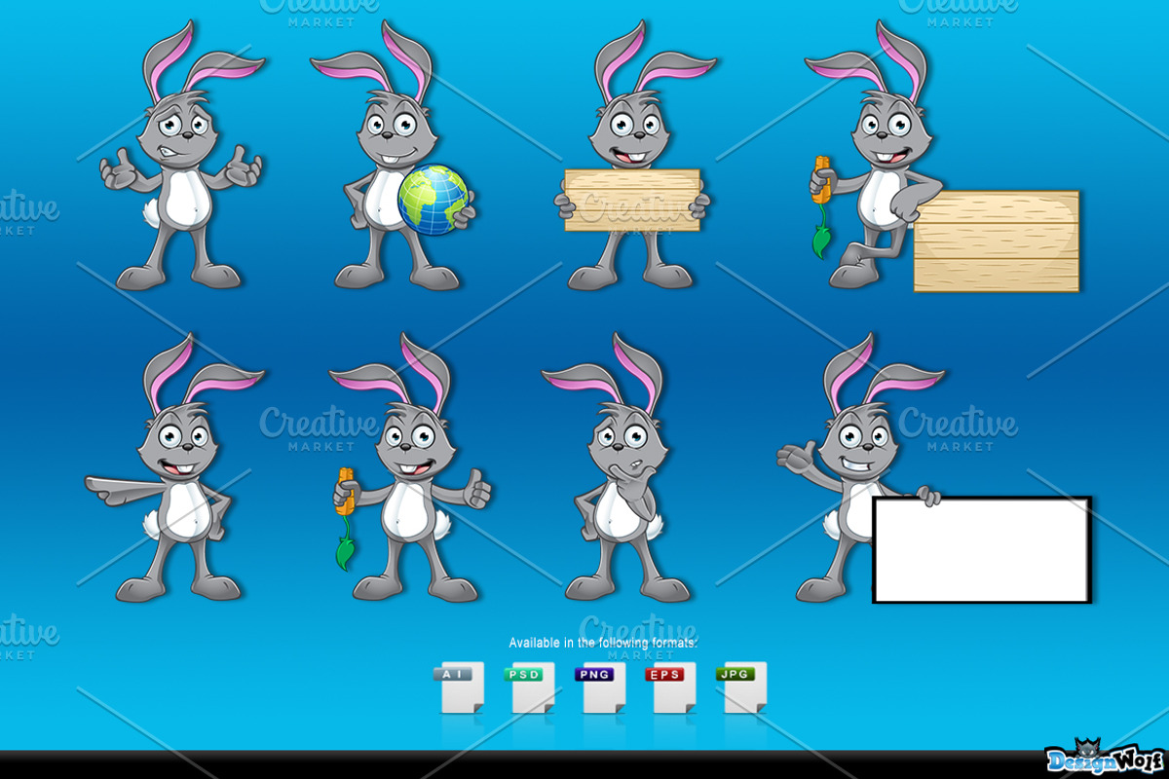The image size is (1169, 779).
Task: Click the PSD file format icon
Action: tap(529, 688)
